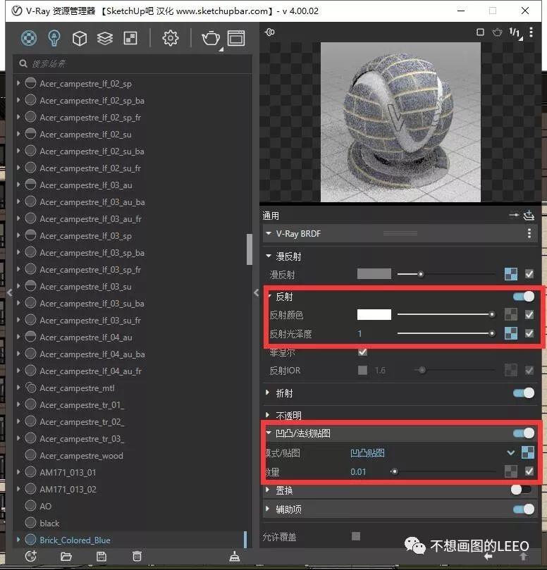Collapse the V-Ray BRDF section
The image size is (547, 570).
click(269, 233)
